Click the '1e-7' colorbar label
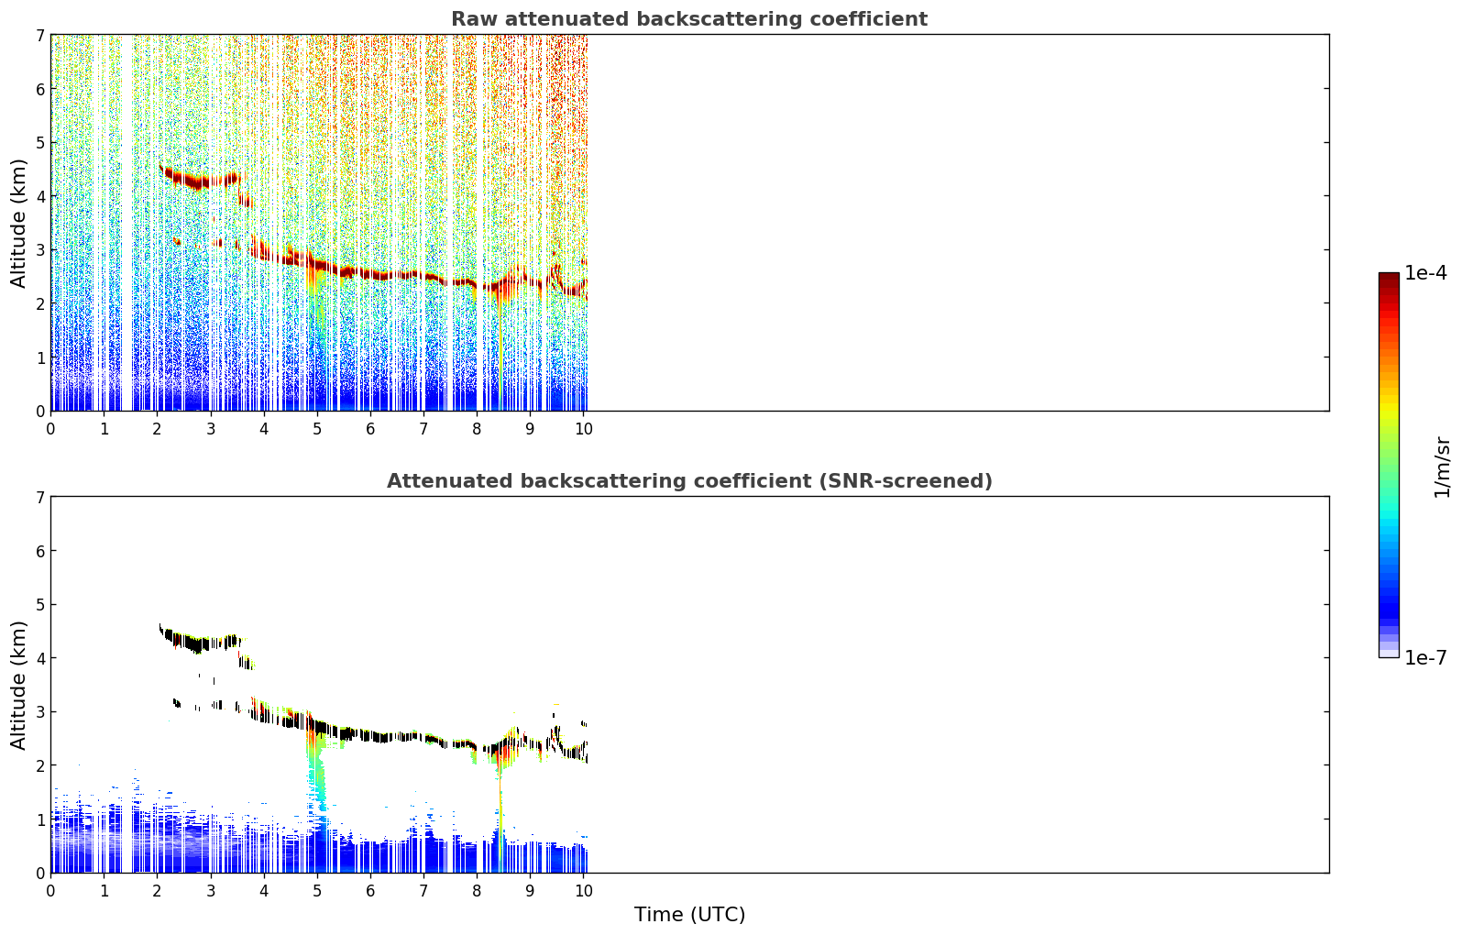Image resolution: width=1462 pixels, height=935 pixels. (x=1426, y=658)
